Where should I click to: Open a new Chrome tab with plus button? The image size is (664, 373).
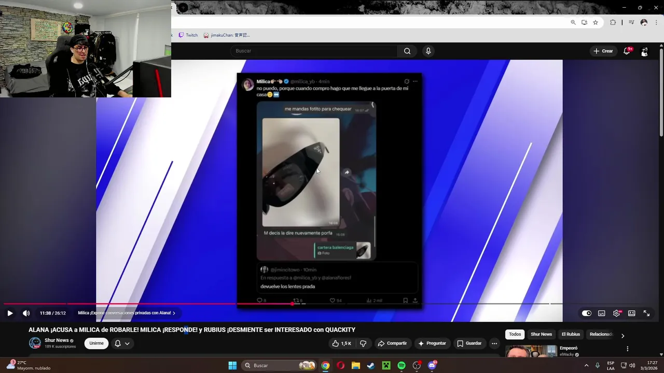coord(183,8)
